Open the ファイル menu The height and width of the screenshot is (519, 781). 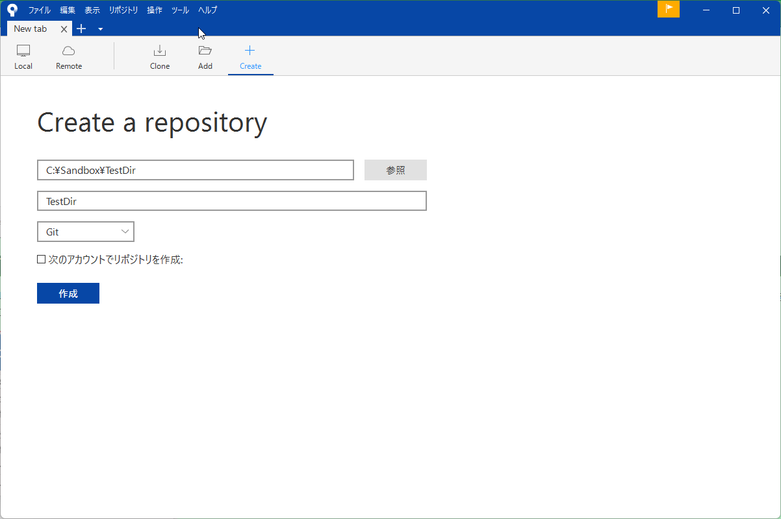coord(39,10)
